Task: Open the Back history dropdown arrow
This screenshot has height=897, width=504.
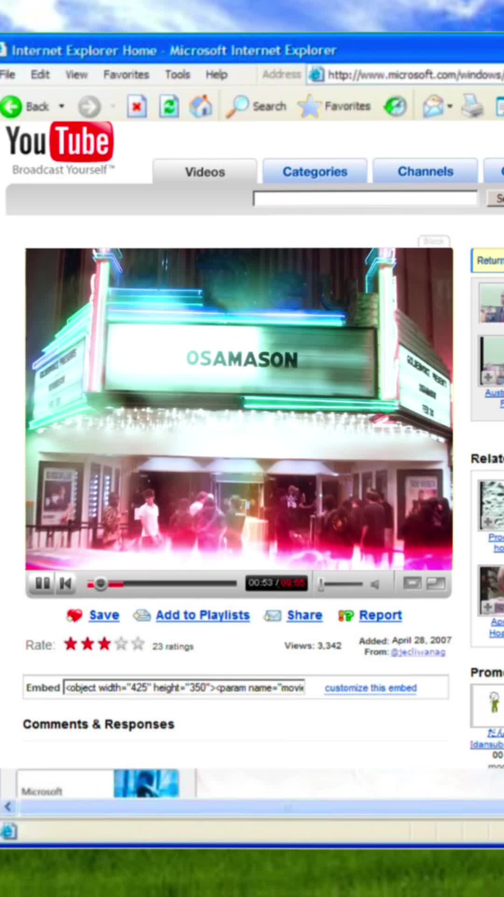Action: 62,107
